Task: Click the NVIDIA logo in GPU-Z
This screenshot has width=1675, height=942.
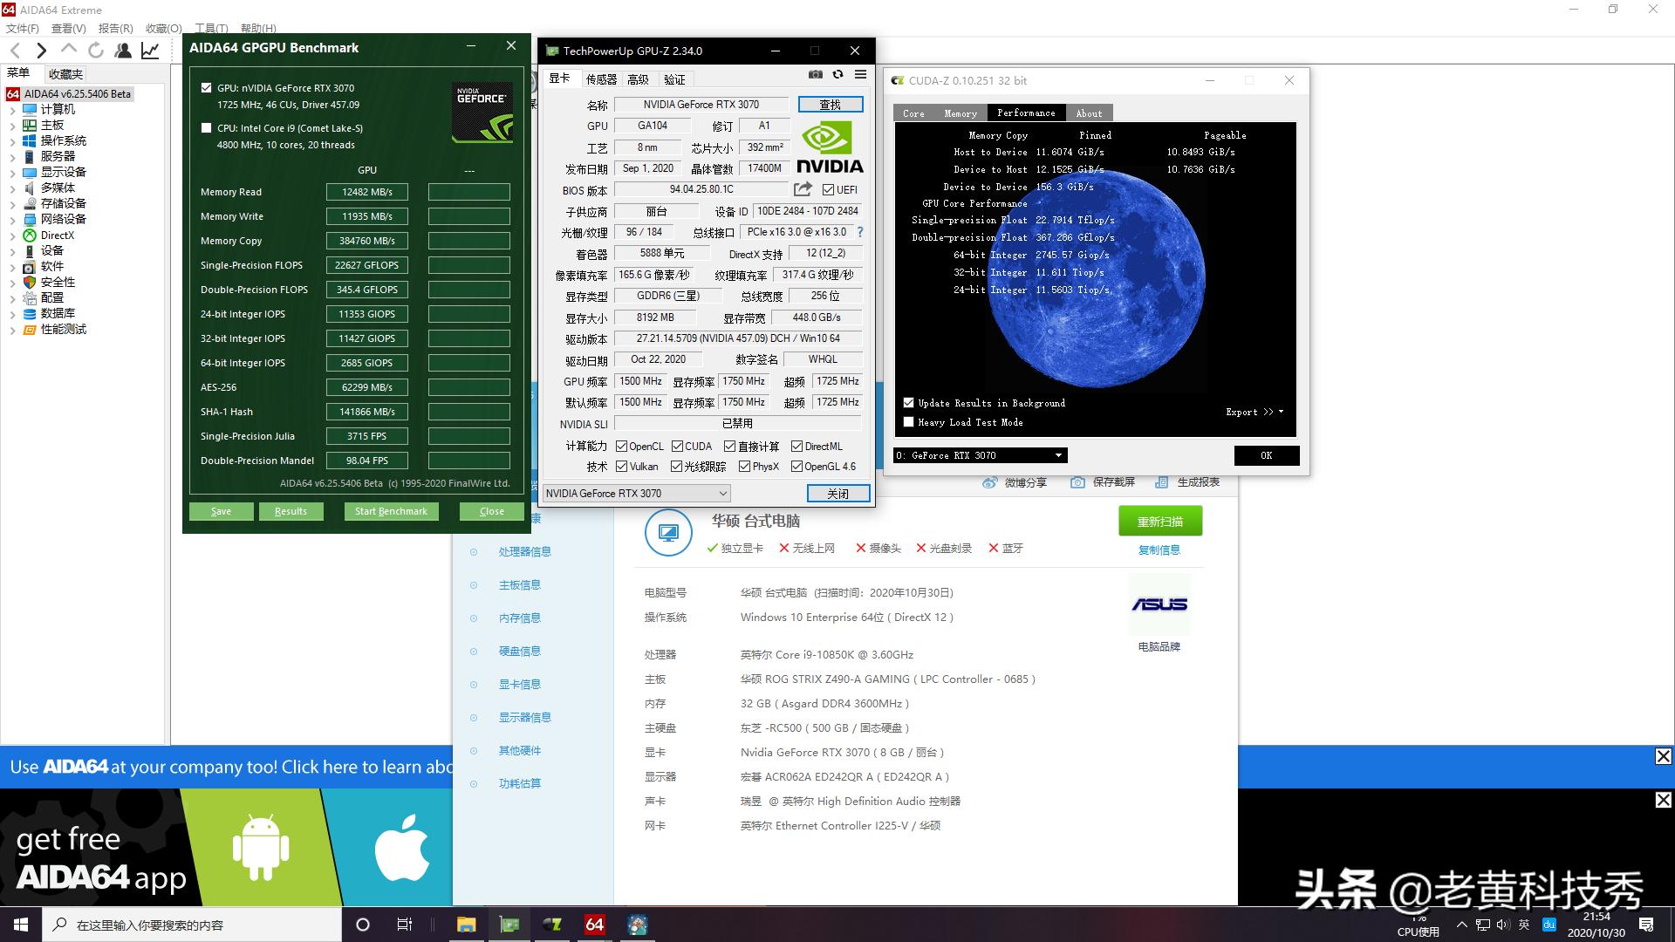Action: [x=828, y=144]
